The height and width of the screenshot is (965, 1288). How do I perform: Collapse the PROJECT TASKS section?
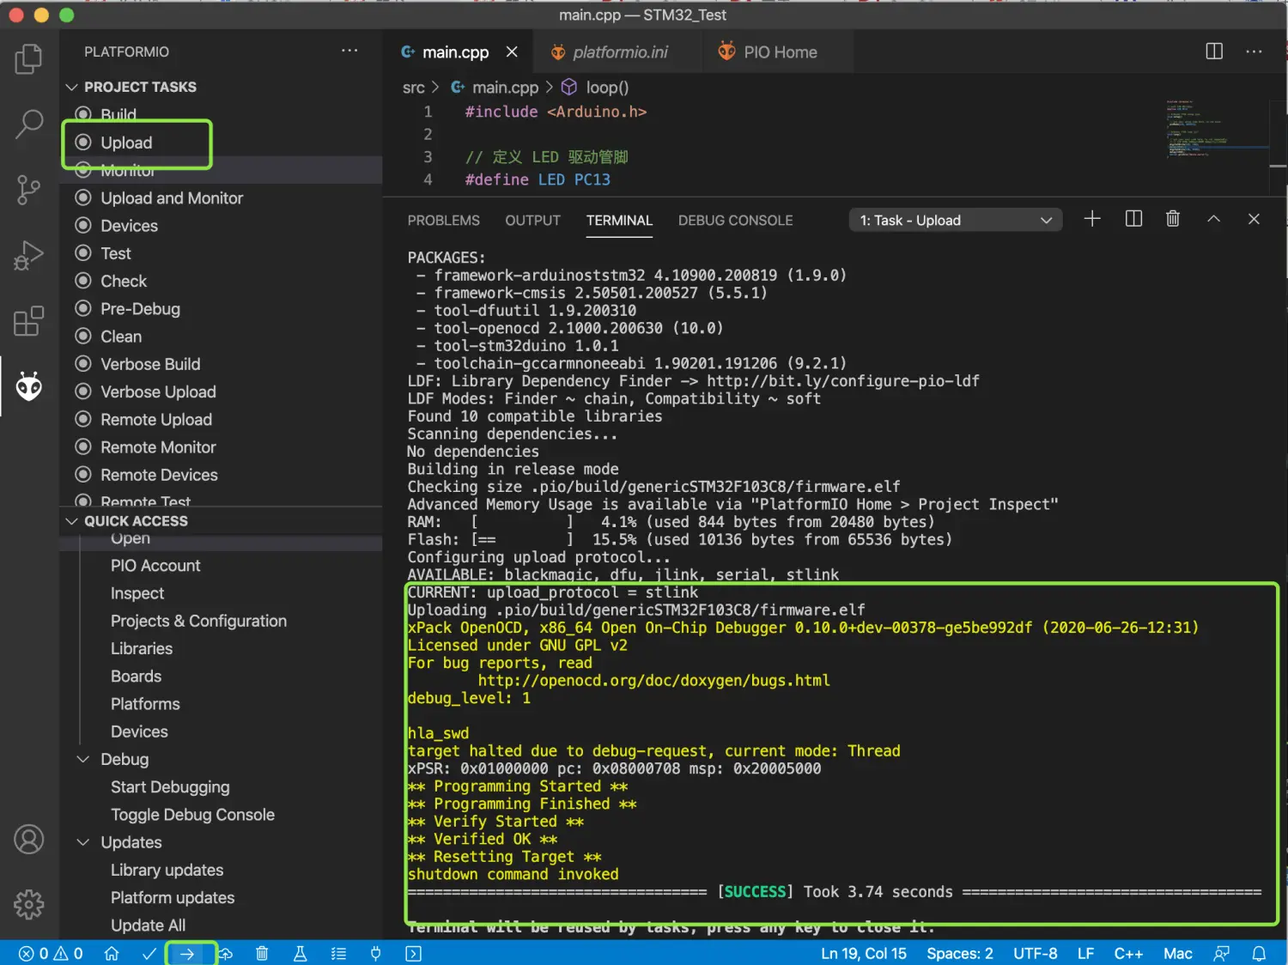[72, 87]
